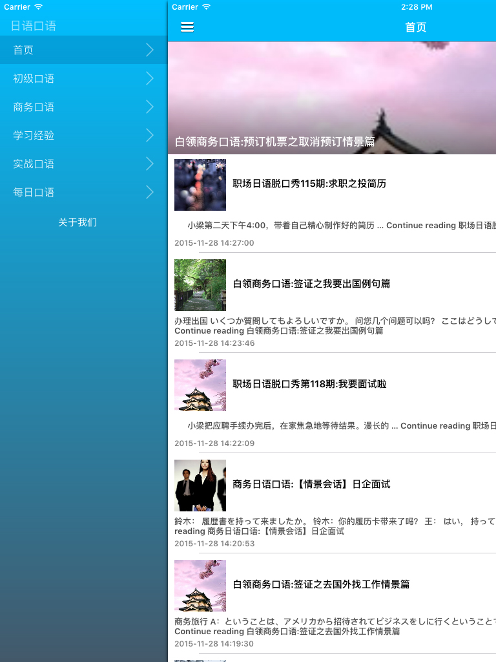Viewport: 496px width, 662px height.
Task: Click chevron arrow next to 学习经验
Action: [x=150, y=135]
